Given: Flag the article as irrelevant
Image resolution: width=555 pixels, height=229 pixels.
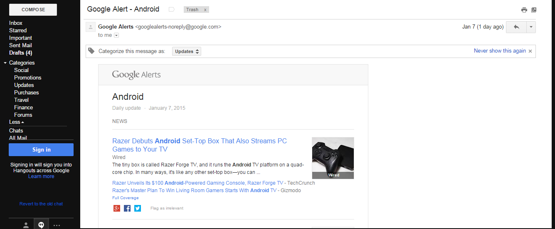Looking at the screenshot, I should 167,208.
